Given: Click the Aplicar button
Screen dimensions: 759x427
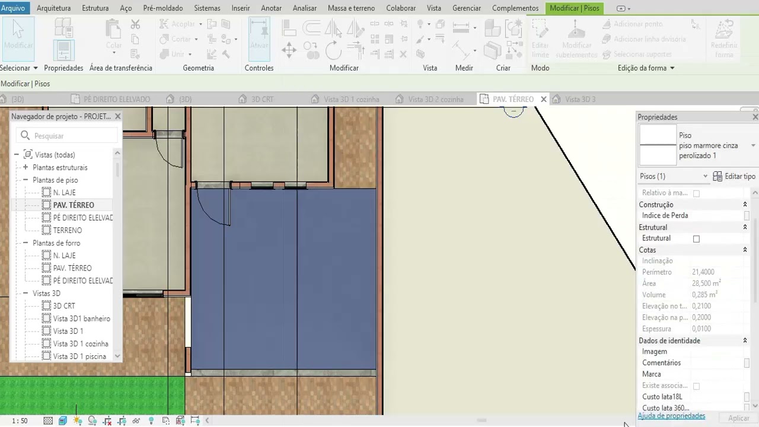Looking at the screenshot, I should 739,418.
